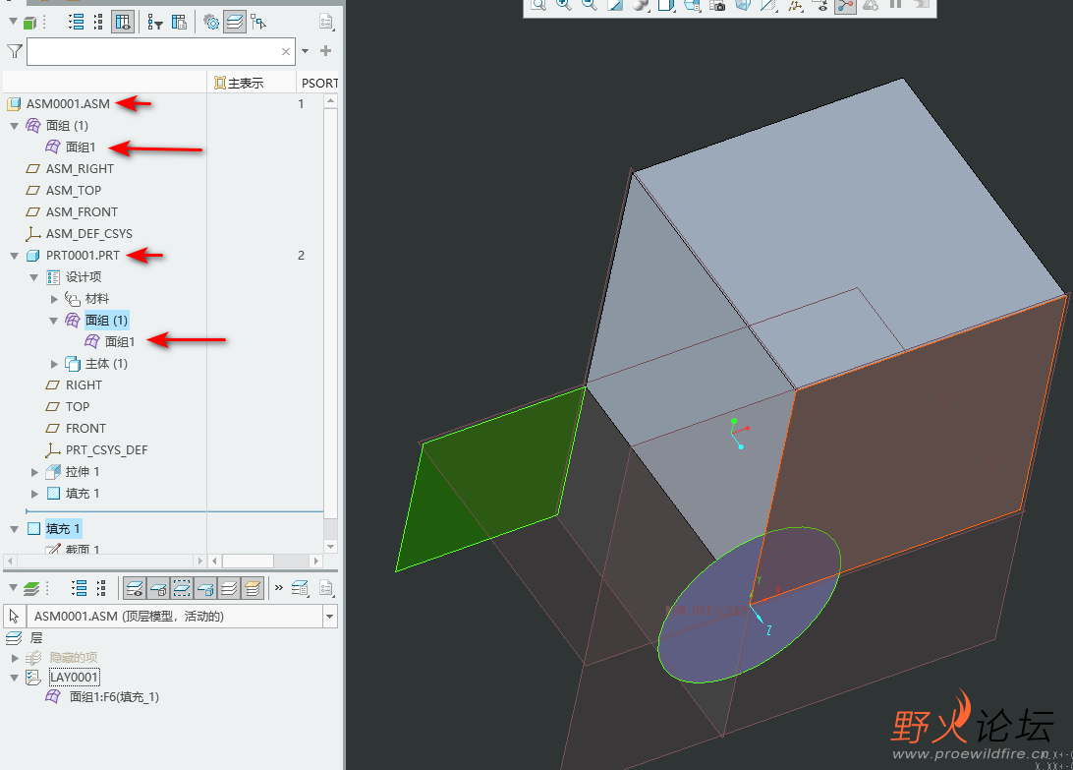
Task: Click the select-model arrow button
Action: (15, 617)
